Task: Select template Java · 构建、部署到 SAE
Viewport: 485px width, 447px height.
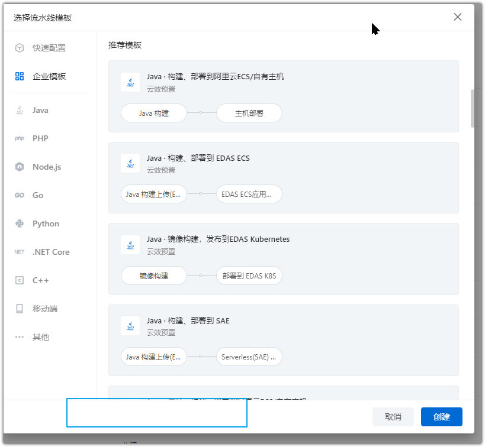Action: 283,340
